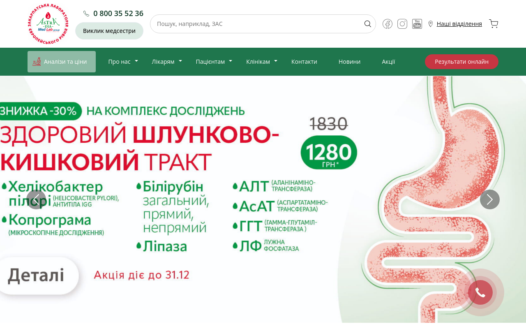Open the Лікарям menu
The height and width of the screenshot is (329, 526).
(163, 62)
